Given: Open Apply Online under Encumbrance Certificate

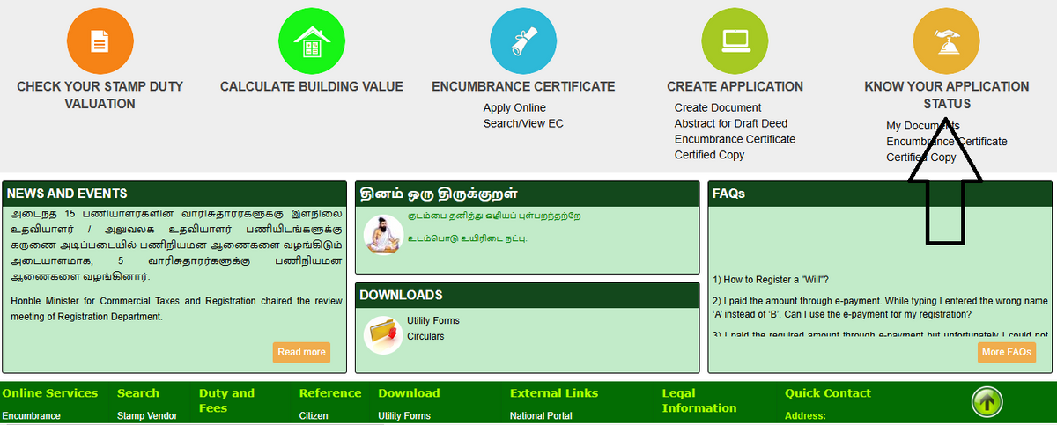Looking at the screenshot, I should 514,107.
